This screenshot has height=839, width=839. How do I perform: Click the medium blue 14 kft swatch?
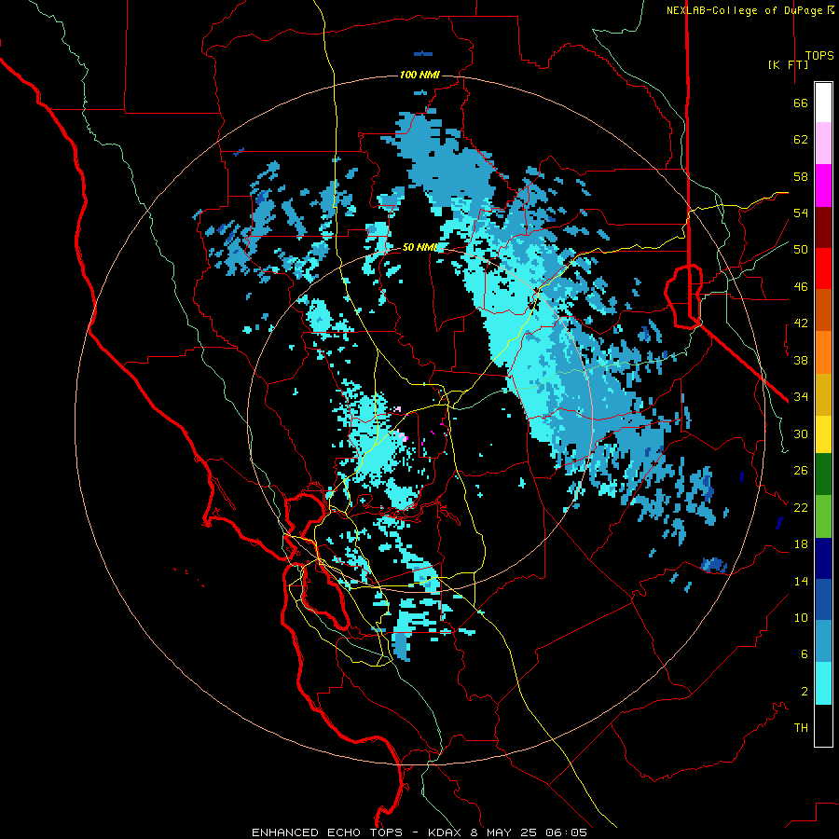(823, 599)
